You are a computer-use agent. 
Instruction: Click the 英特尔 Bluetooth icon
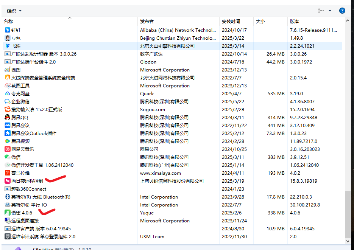[x=8, y=197]
